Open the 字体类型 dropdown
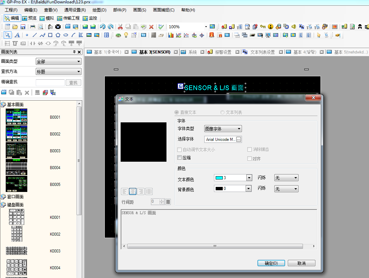Image resolution: width=369 pixels, height=278 pixels. [x=223, y=129]
